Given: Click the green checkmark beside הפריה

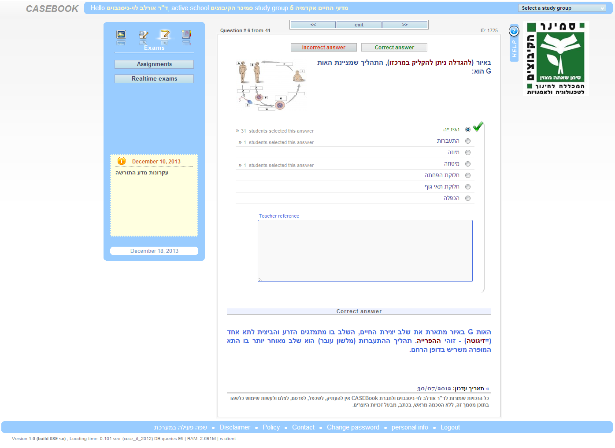Looking at the screenshot, I should click(x=478, y=127).
